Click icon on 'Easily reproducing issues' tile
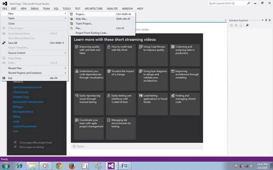 click(76, 95)
